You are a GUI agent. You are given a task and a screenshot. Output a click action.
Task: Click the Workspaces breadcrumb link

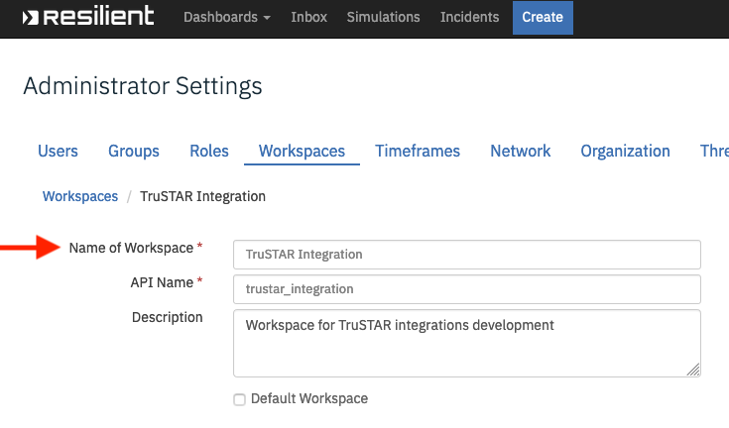(x=80, y=196)
